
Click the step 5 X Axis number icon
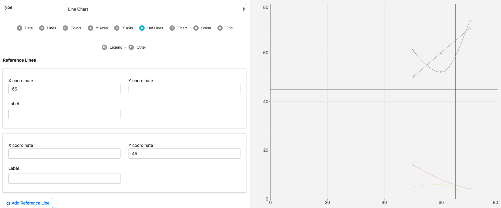(x=117, y=28)
